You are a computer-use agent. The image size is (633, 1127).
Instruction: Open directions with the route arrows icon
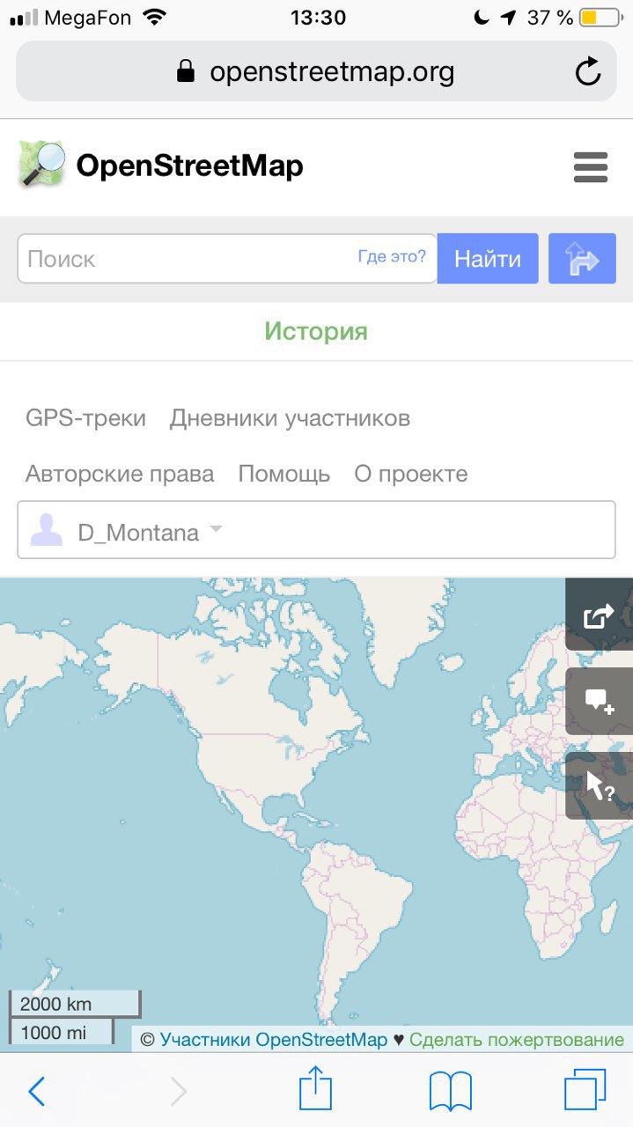(582, 259)
